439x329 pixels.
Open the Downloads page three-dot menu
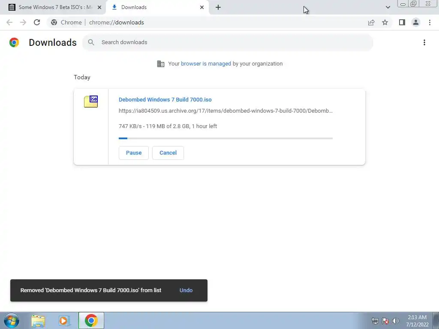pos(424,42)
